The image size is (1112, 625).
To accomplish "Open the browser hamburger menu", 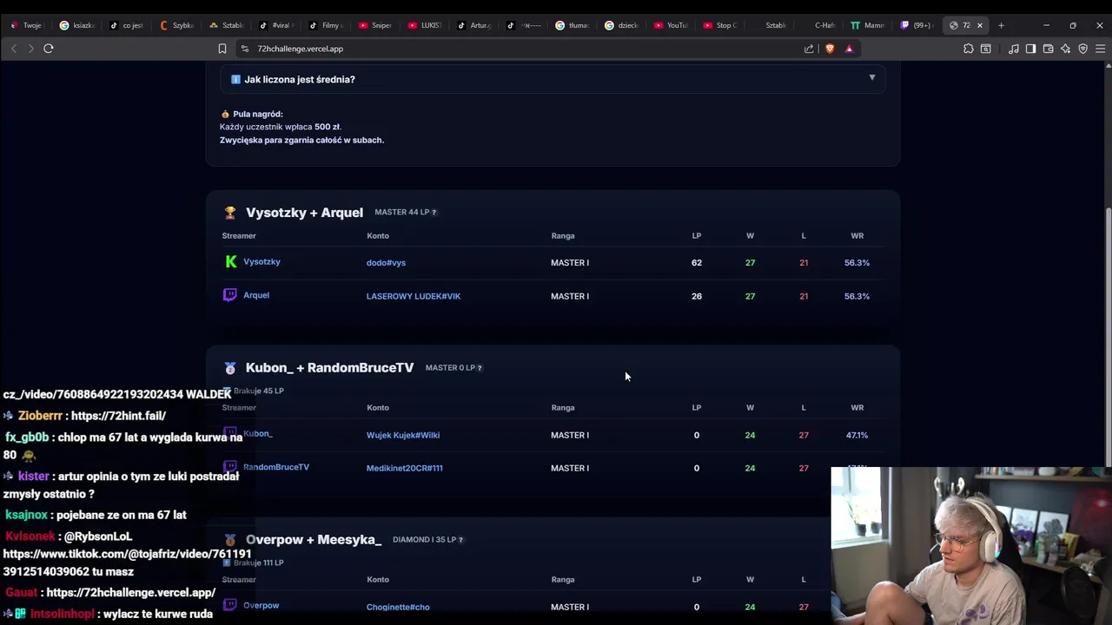I will click(x=1100, y=49).
